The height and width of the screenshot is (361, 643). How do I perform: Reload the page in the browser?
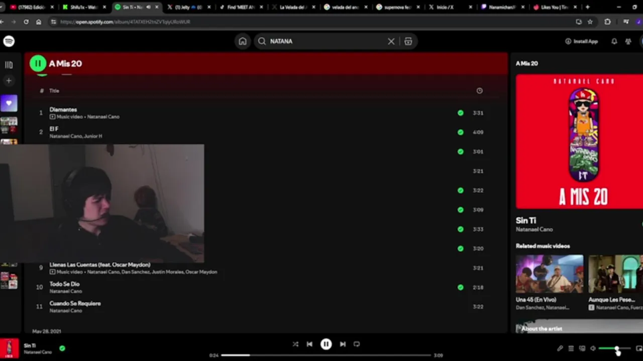pyautogui.click(x=26, y=22)
